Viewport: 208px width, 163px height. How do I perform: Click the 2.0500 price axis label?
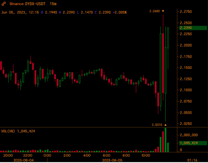tap(186, 113)
